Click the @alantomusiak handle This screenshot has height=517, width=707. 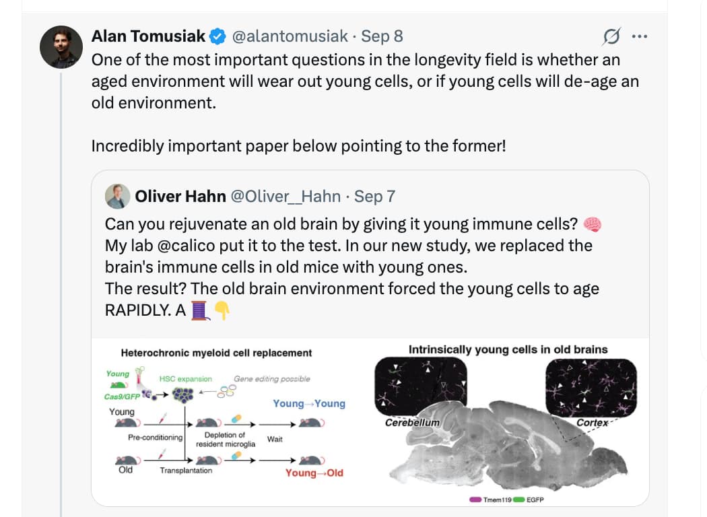[290, 36]
